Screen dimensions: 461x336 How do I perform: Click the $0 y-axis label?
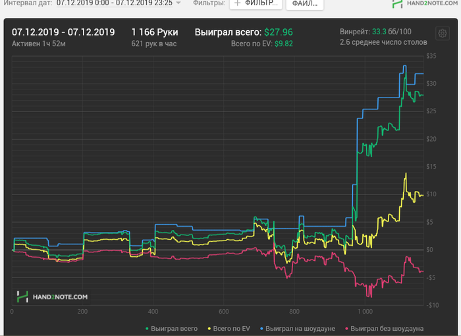pyautogui.click(x=429, y=250)
